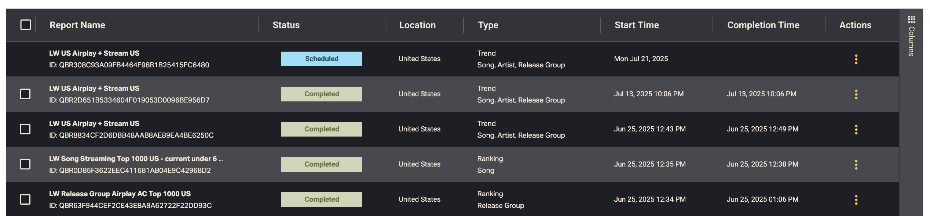
Task: Sort by the Start Time column header
Action: point(637,25)
